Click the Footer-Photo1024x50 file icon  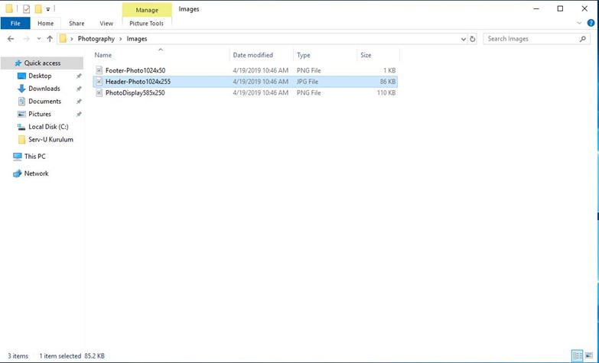click(99, 70)
